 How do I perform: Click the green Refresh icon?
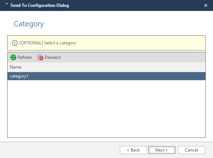[x=13, y=57]
